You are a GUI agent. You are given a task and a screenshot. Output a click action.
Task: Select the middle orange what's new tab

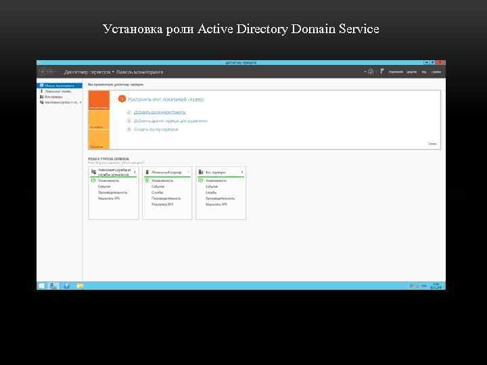(x=99, y=120)
